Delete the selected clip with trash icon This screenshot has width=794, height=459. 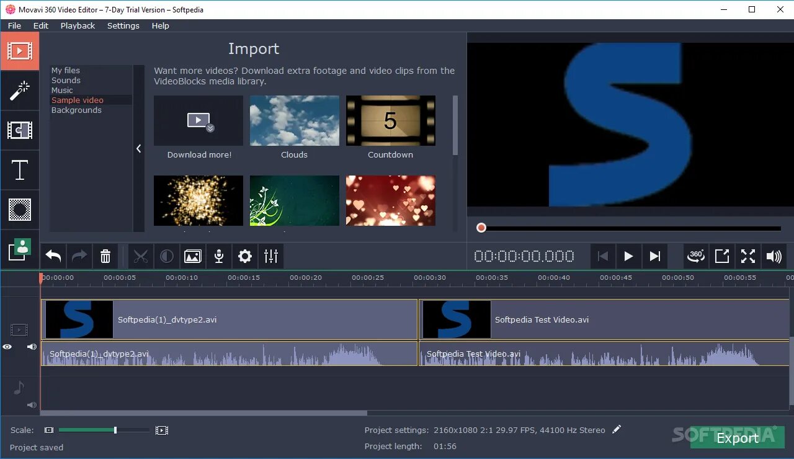click(x=105, y=256)
